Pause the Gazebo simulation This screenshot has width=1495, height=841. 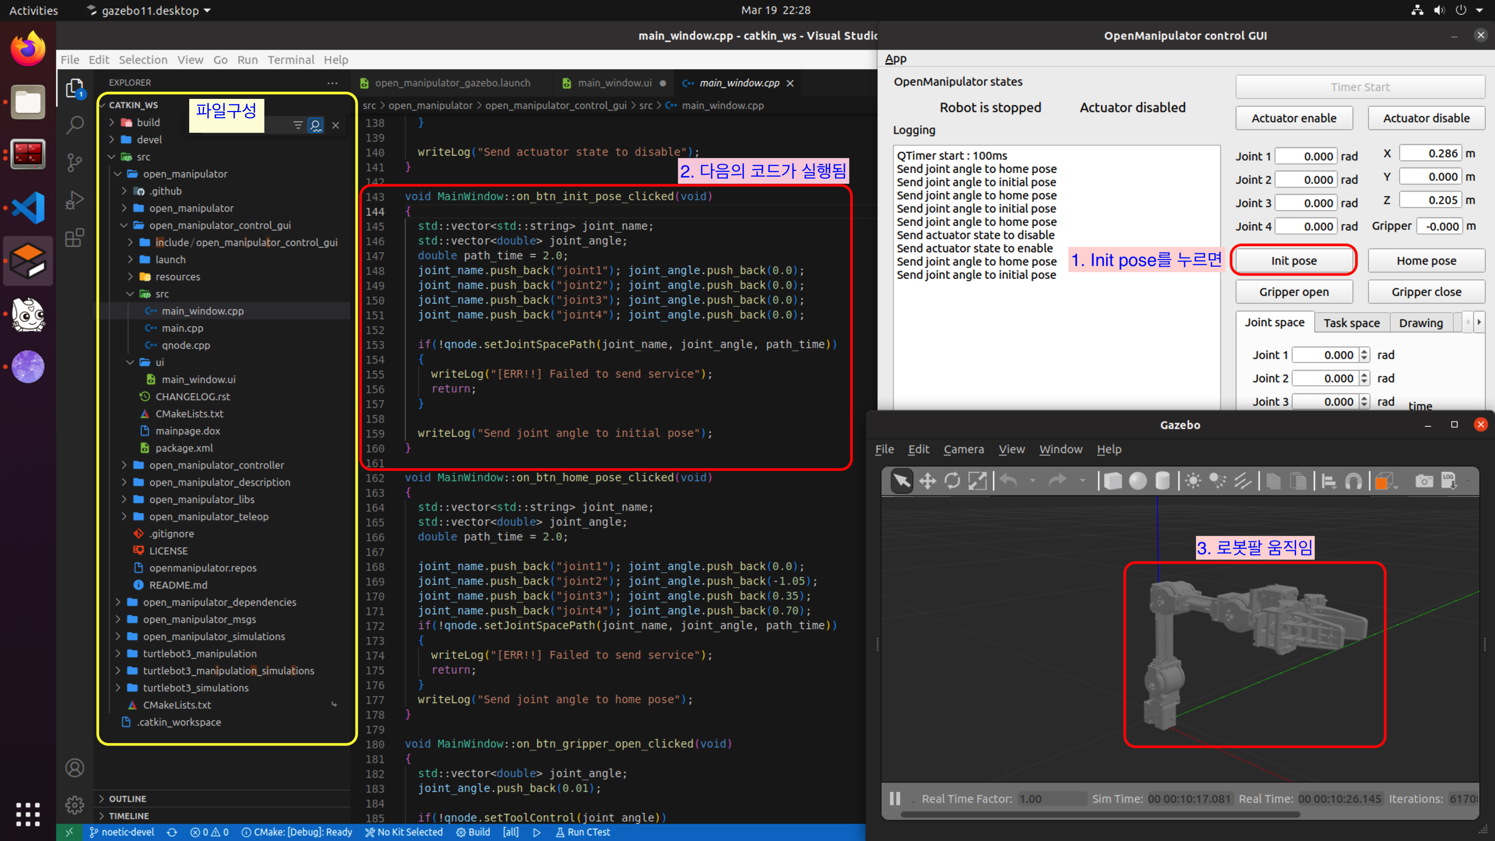(895, 799)
